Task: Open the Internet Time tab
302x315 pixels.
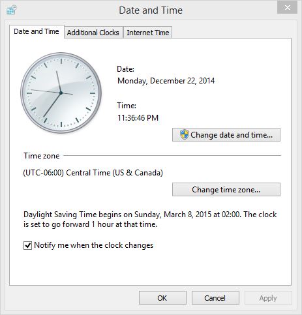Action: (148, 33)
